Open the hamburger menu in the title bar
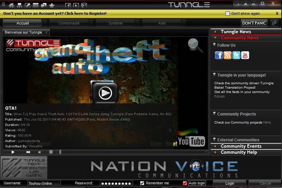 click(3, 4)
